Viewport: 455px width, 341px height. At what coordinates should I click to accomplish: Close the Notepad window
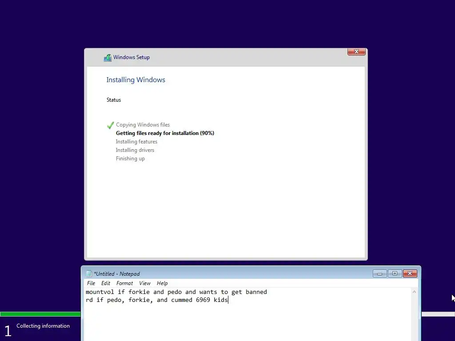[x=410, y=274]
